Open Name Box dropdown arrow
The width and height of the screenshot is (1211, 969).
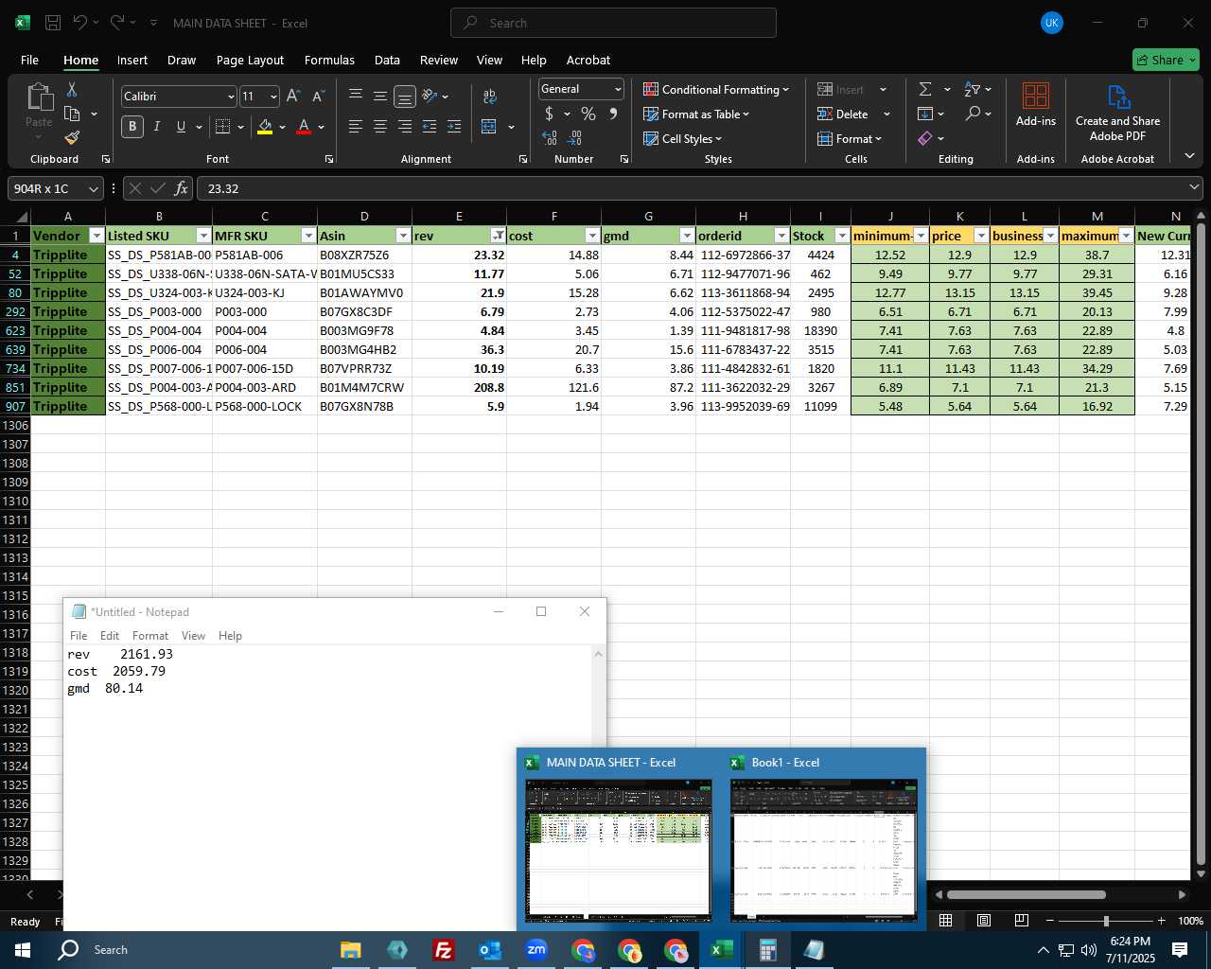coord(93,188)
